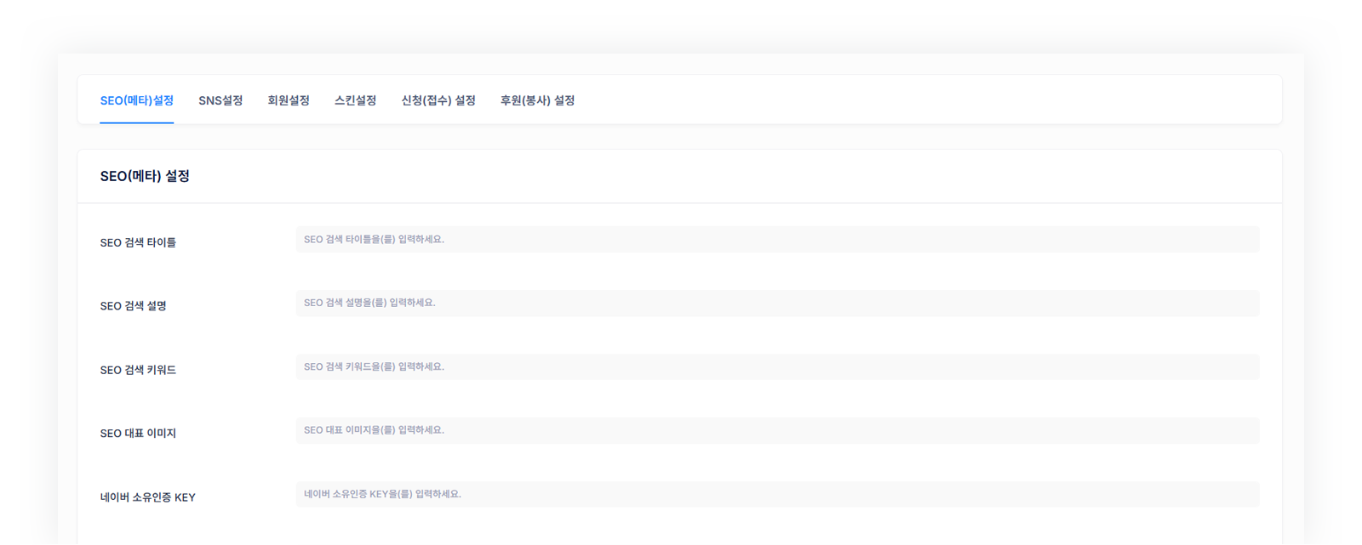The height and width of the screenshot is (545, 1362).
Task: Click the divider line under the section heading
Action: coord(679,203)
